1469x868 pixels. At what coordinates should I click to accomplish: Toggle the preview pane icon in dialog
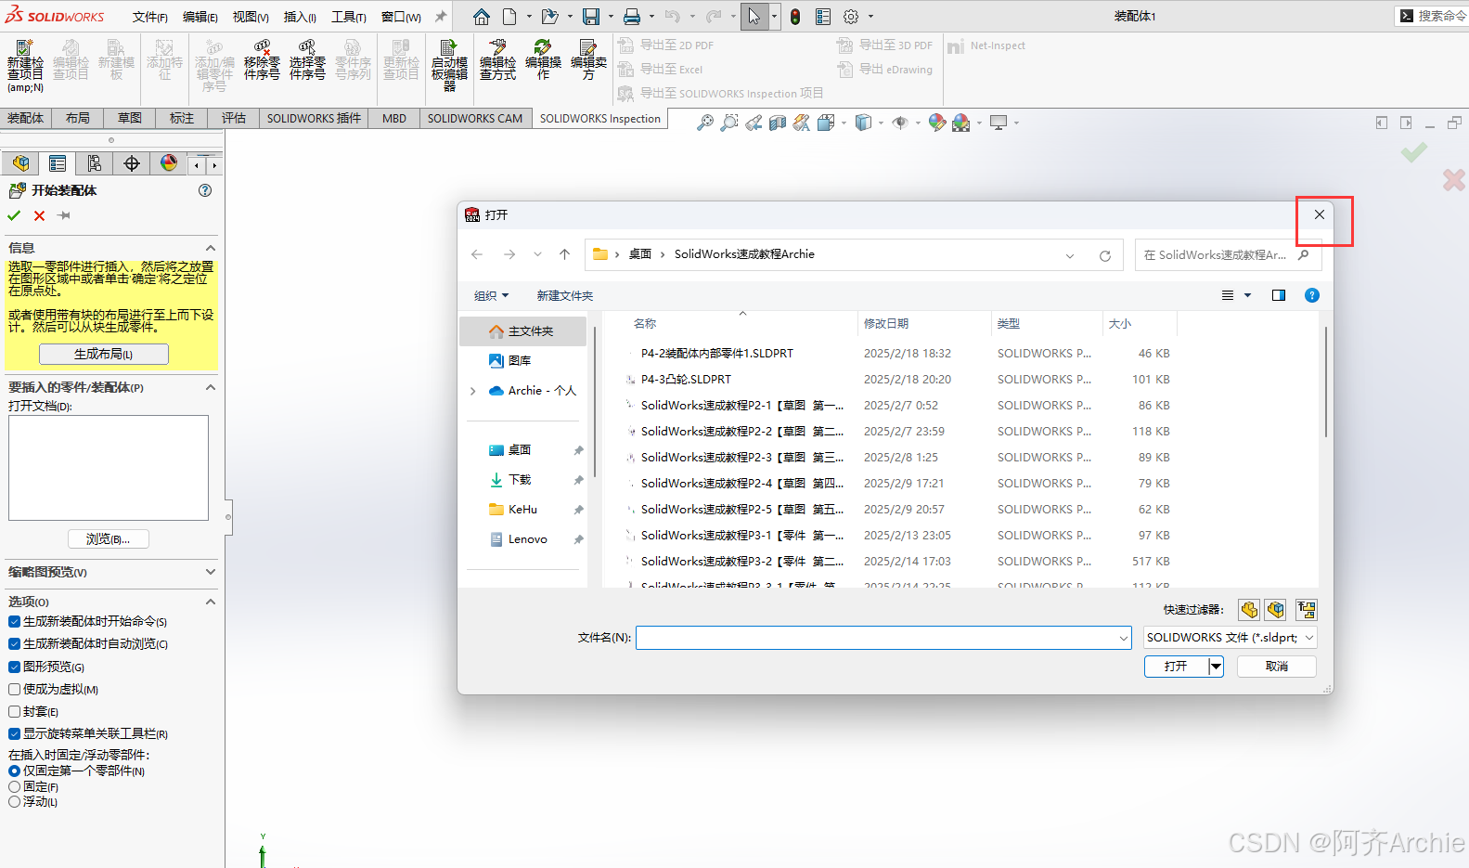click(1278, 295)
